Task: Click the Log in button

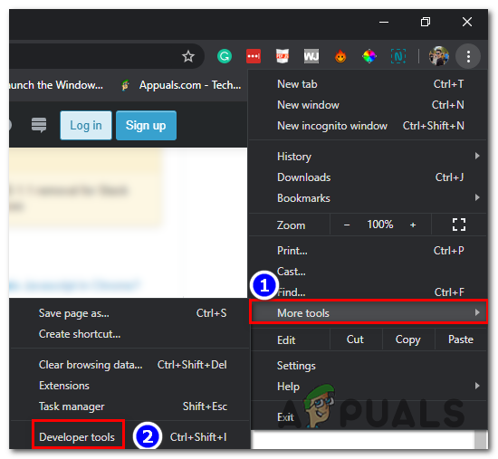Action: 86,126
